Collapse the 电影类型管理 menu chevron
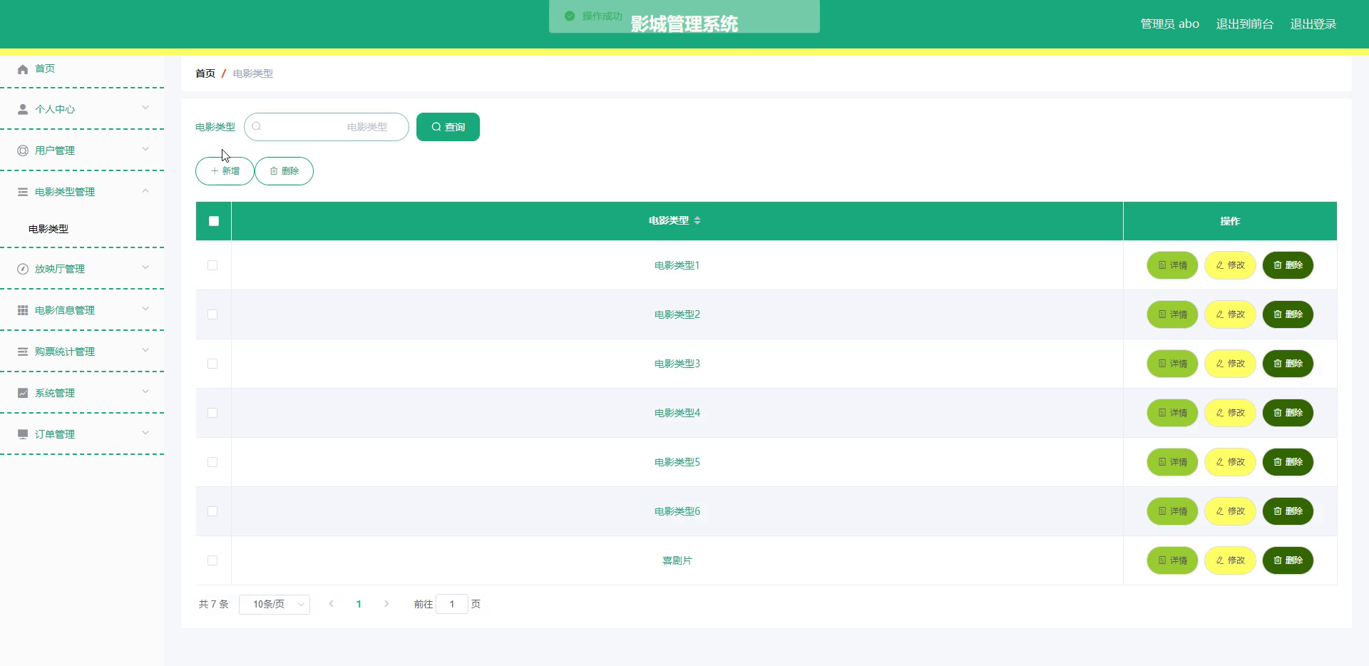This screenshot has height=666, width=1369. (145, 190)
